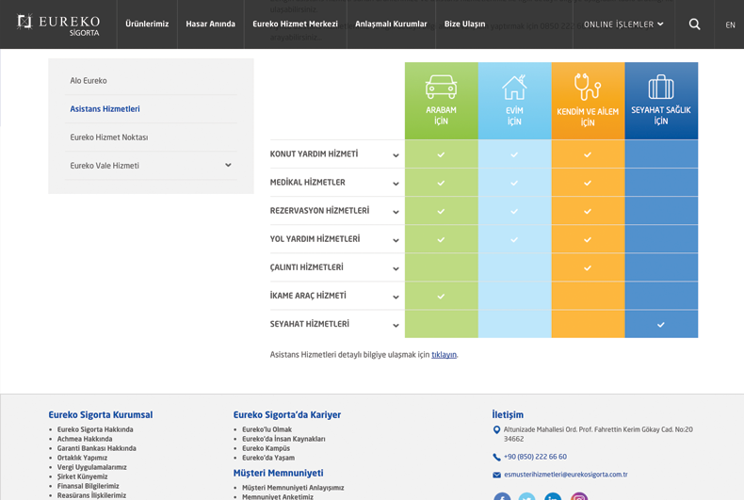Screen dimensions: 744x500
Task: Open the Online İşlemler dropdown
Action: click(623, 24)
